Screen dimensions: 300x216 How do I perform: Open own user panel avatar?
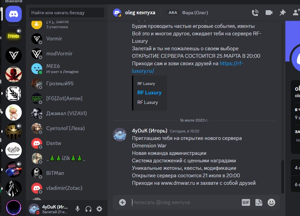pos(34,209)
